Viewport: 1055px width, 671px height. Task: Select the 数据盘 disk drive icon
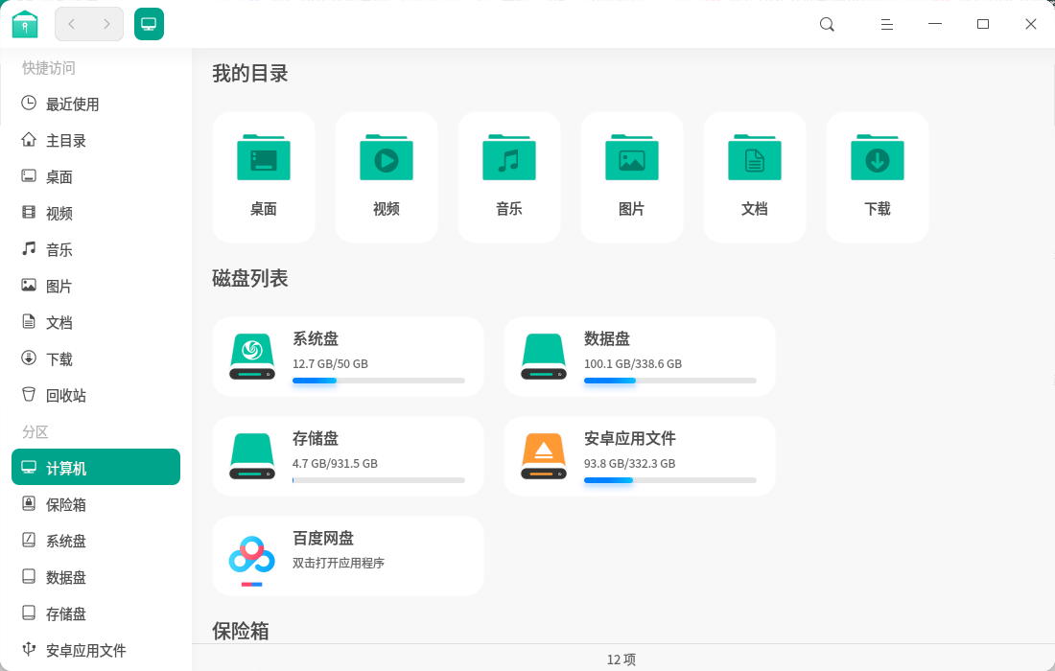544,357
